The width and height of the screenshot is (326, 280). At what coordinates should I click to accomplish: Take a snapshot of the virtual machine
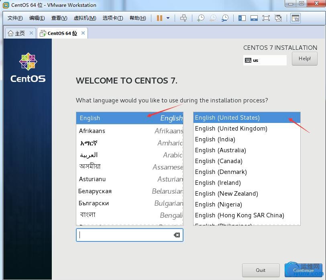pyautogui.click(x=201, y=18)
